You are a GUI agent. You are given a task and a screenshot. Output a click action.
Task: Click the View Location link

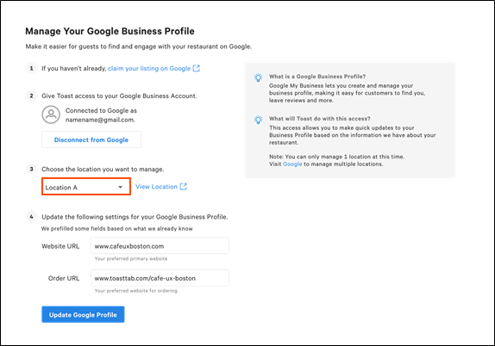point(156,187)
